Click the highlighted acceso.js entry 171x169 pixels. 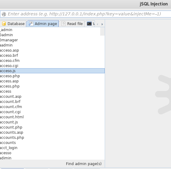coord(52,71)
